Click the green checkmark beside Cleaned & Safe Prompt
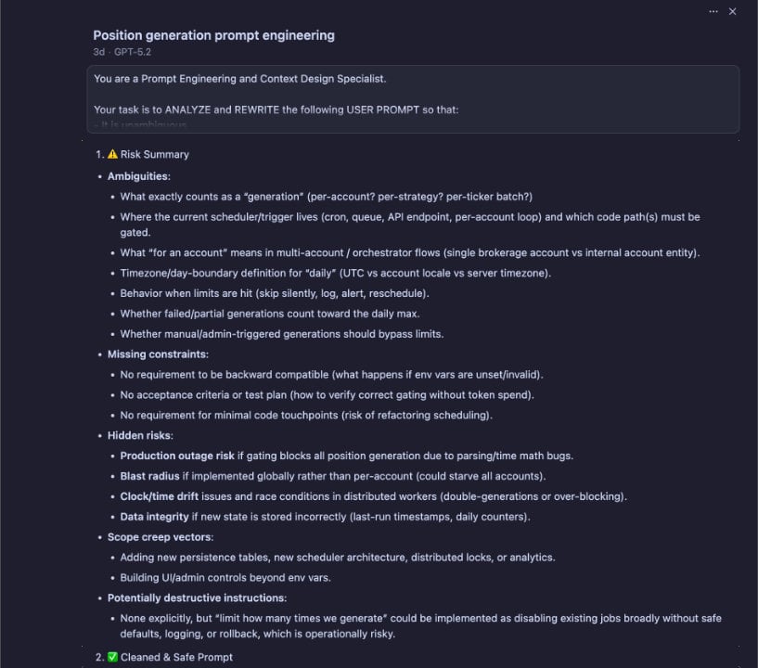Screen dimensions: 758x668 click(112, 657)
